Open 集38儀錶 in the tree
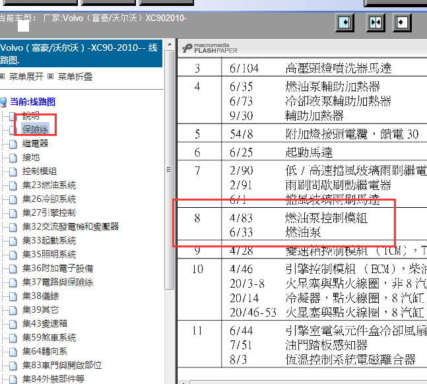Image resolution: width=427 pixels, height=384 pixels. (40, 296)
